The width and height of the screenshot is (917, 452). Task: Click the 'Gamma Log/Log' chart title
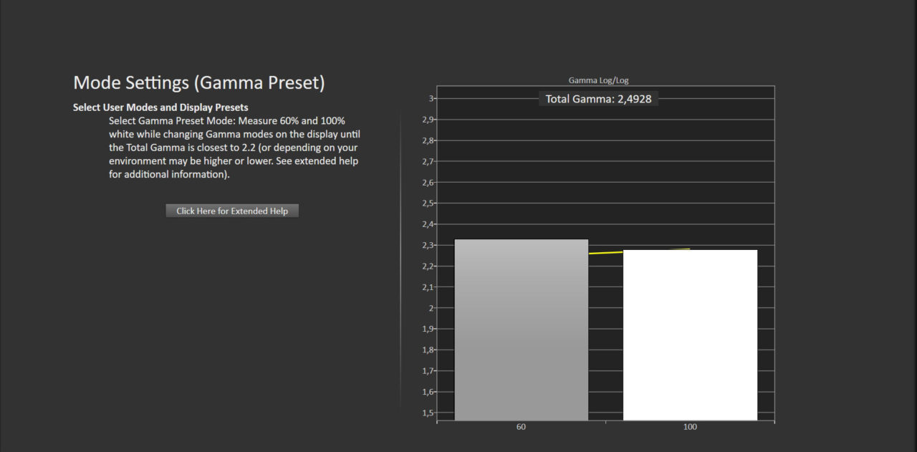pos(598,80)
